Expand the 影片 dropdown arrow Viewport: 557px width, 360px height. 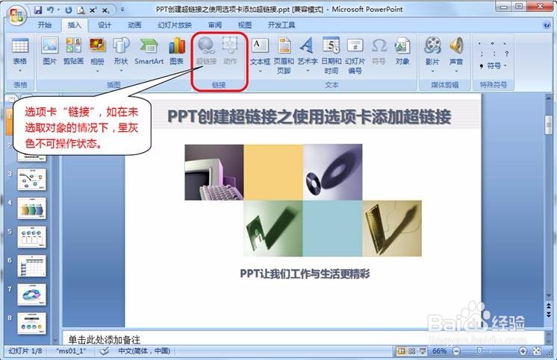pyautogui.click(x=432, y=71)
